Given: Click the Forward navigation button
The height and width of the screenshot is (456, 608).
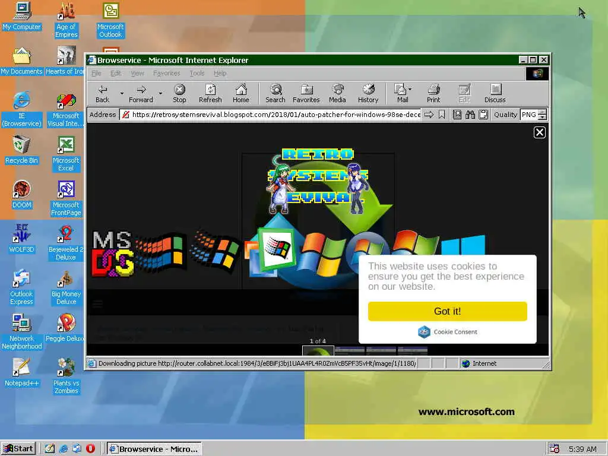Looking at the screenshot, I should point(141,93).
